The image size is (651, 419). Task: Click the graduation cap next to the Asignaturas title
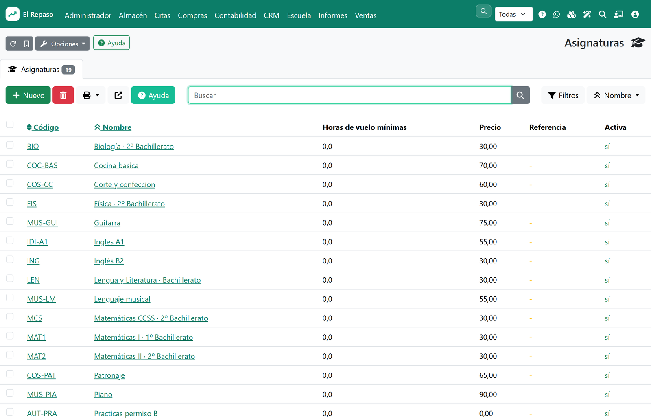pos(638,43)
